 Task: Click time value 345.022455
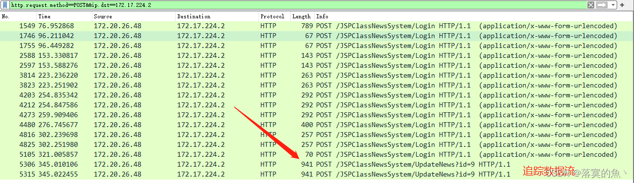pyautogui.click(x=58, y=174)
